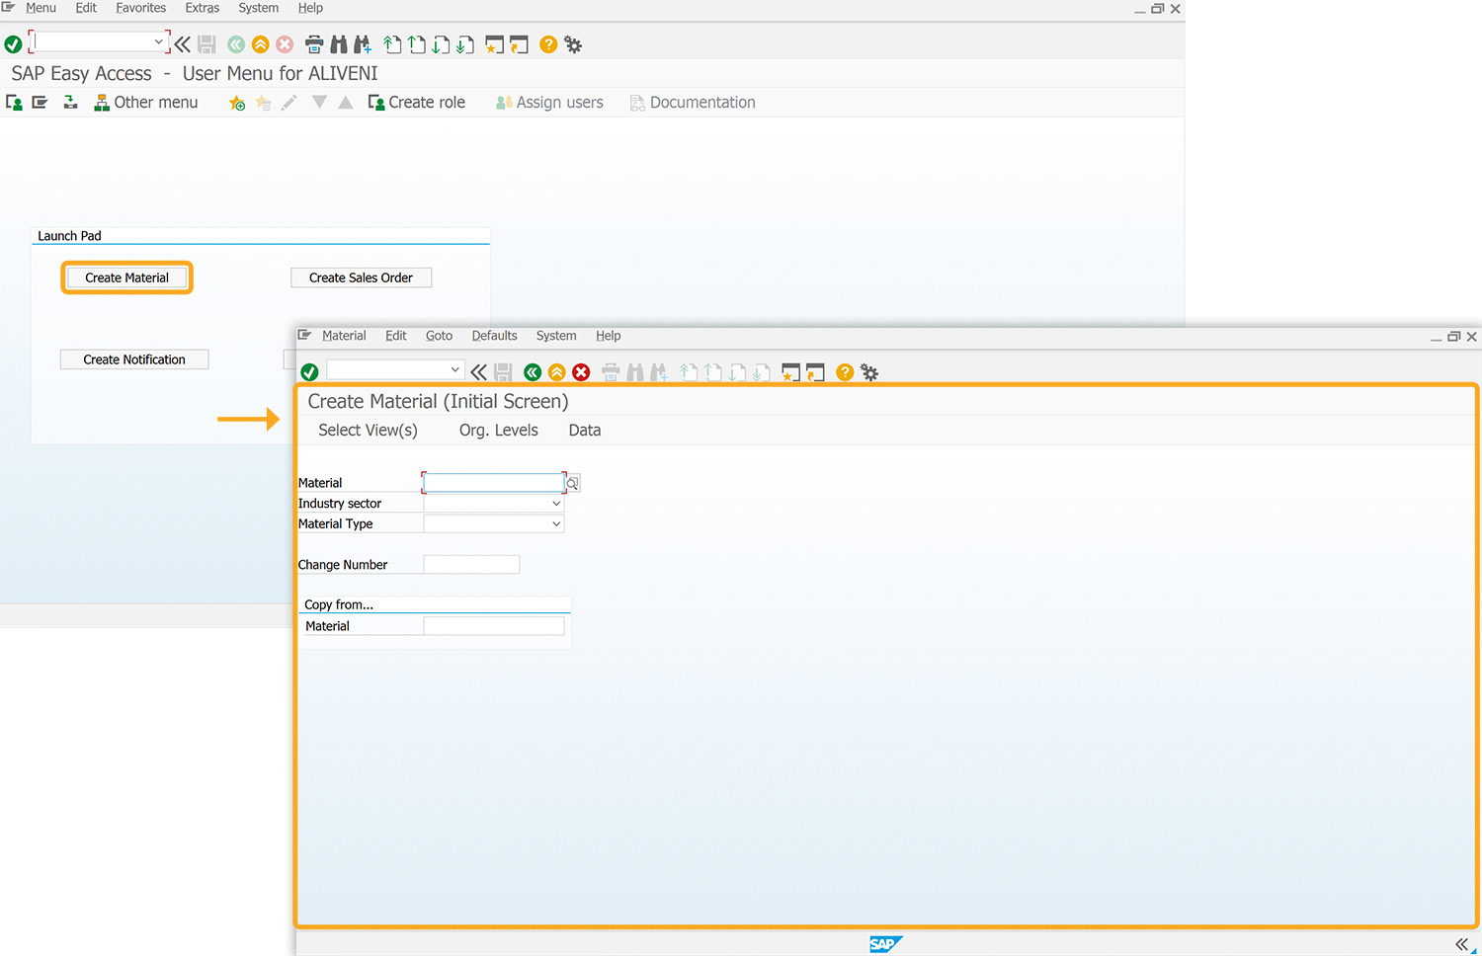Open the Favorites menu
The width and height of the screenshot is (1482, 956).
[x=141, y=8]
